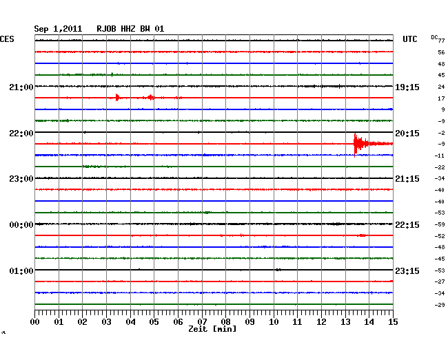Viewport: 448px width, 340px height.
Task: Click the DC offset value '-22'
Action: coord(440,167)
